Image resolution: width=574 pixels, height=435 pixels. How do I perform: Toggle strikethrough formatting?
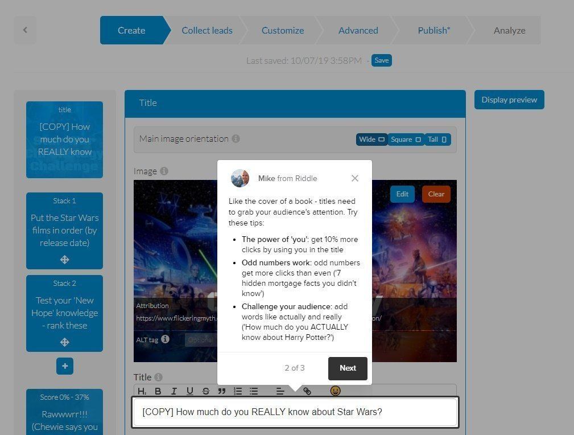point(206,391)
